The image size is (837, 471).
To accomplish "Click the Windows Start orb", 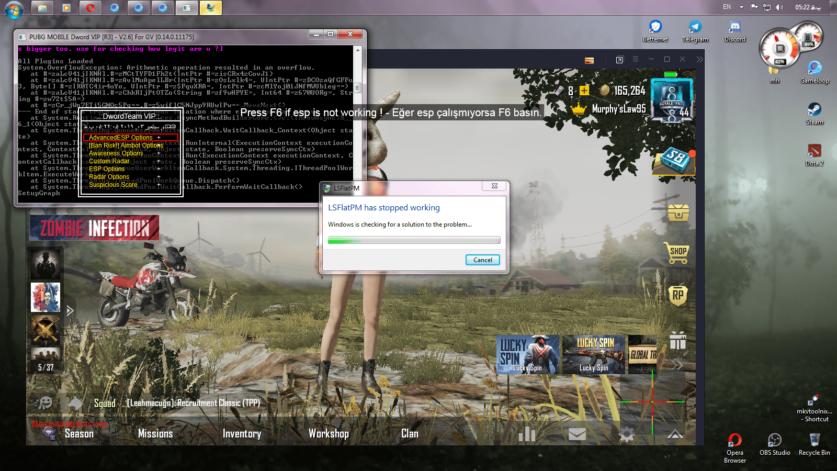I will click(14, 9).
